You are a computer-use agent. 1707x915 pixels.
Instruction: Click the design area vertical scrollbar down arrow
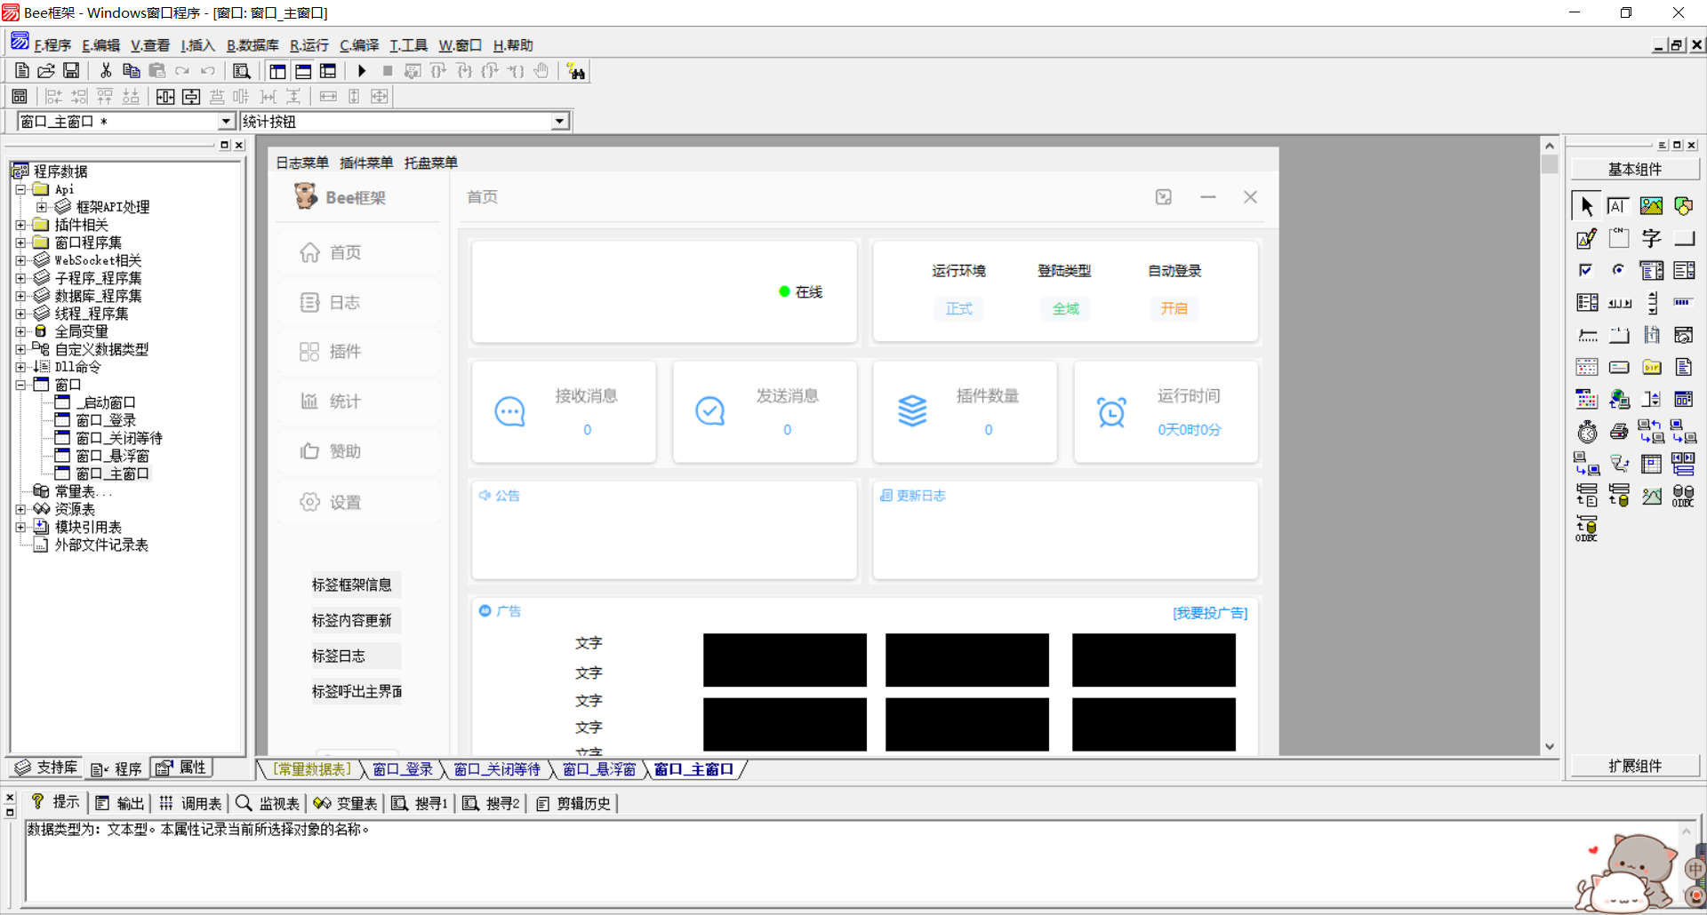[1550, 747]
